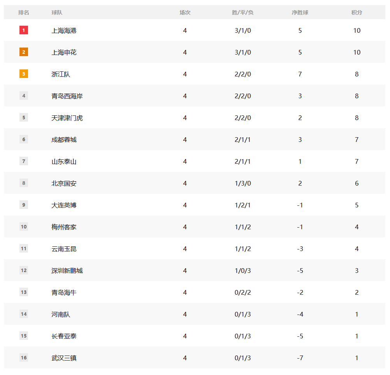Screen dimensions: 390x375
Task: Select 山东泰山 team name
Action: point(64,161)
